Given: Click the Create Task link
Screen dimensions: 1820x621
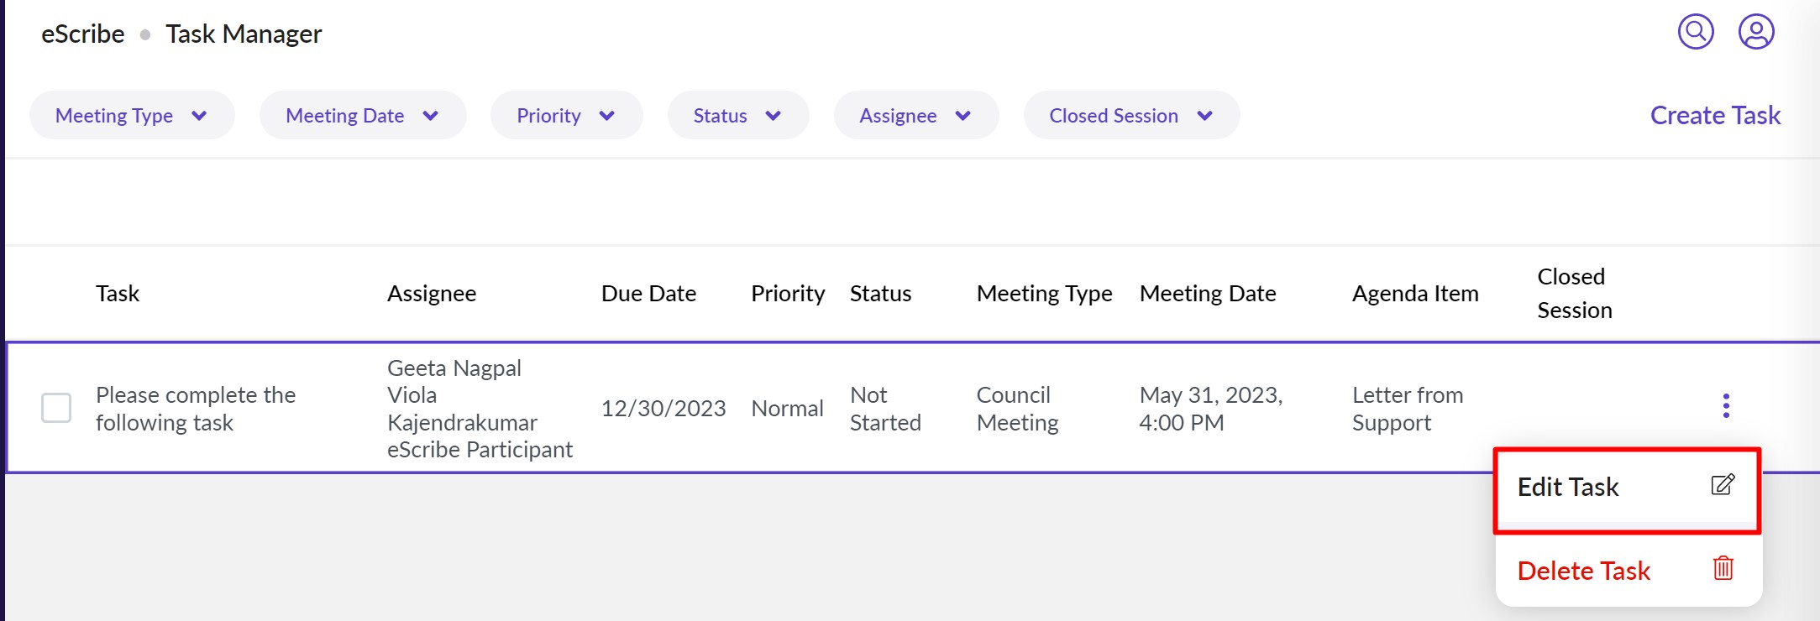Looking at the screenshot, I should coord(1714,116).
